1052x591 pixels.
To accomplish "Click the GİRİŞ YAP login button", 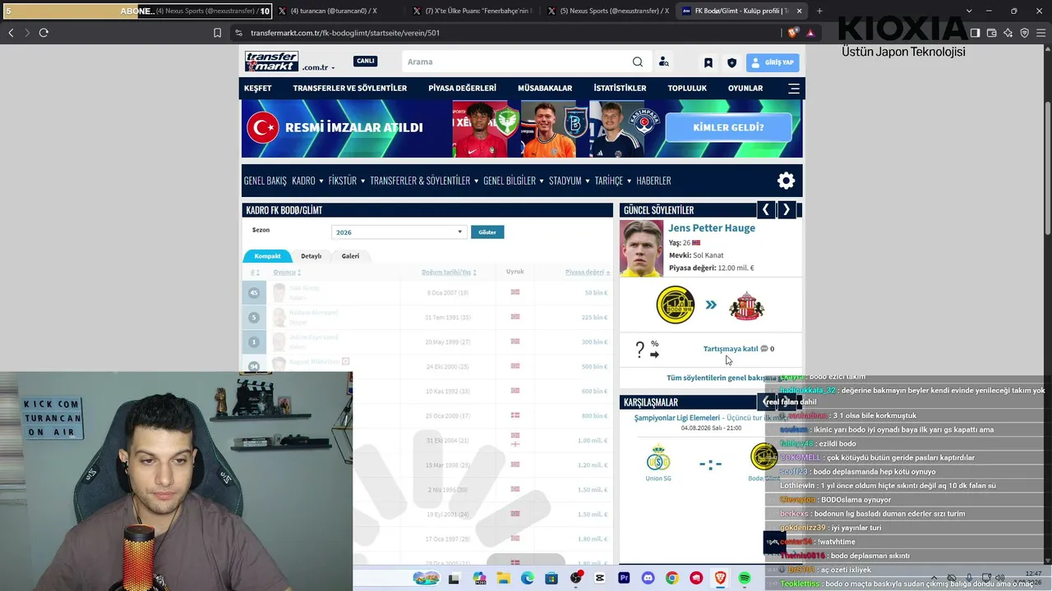I will (x=773, y=62).
